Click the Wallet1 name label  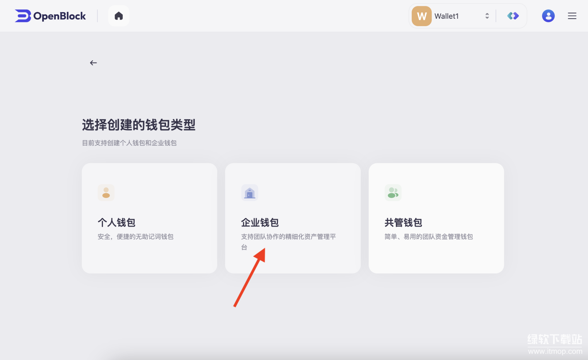(x=446, y=16)
